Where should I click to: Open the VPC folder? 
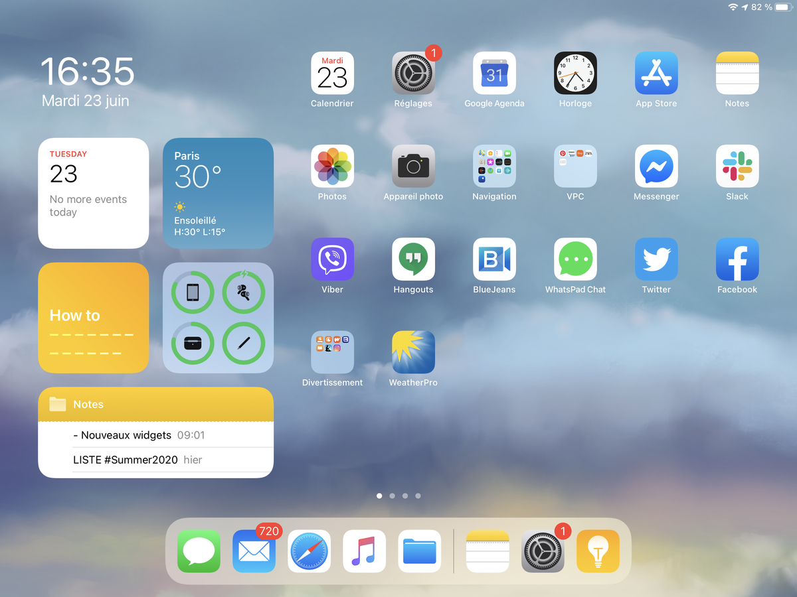575,166
